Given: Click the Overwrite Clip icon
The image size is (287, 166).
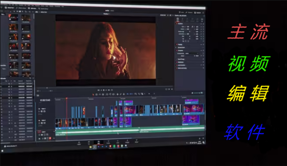Looking at the screenshot, I should click(110, 94).
